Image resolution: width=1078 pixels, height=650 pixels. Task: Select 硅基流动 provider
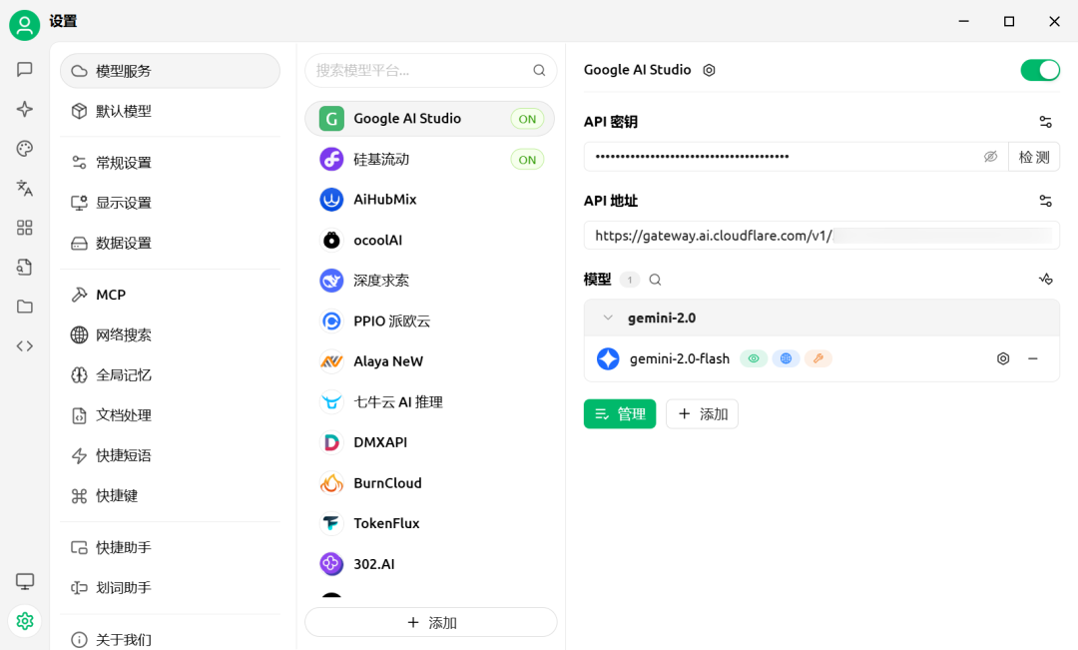(429, 159)
